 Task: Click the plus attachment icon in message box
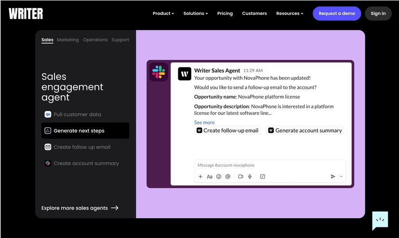tap(200, 176)
